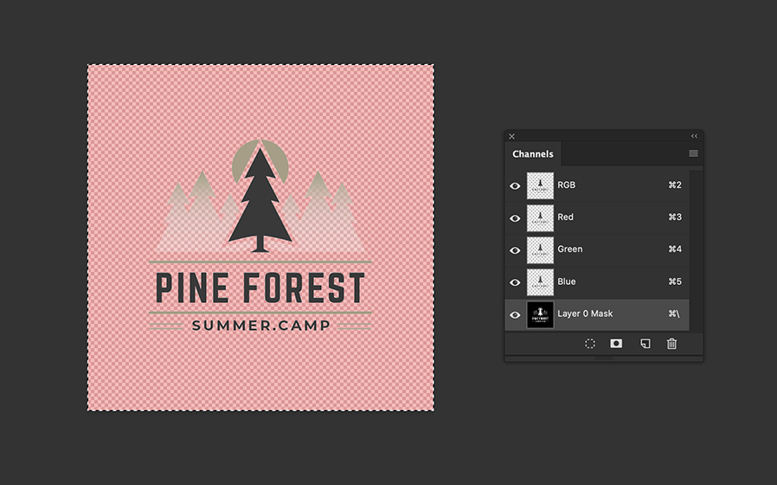Click the Red channel name

coord(565,217)
